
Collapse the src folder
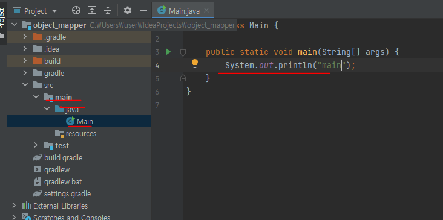tap(25, 84)
